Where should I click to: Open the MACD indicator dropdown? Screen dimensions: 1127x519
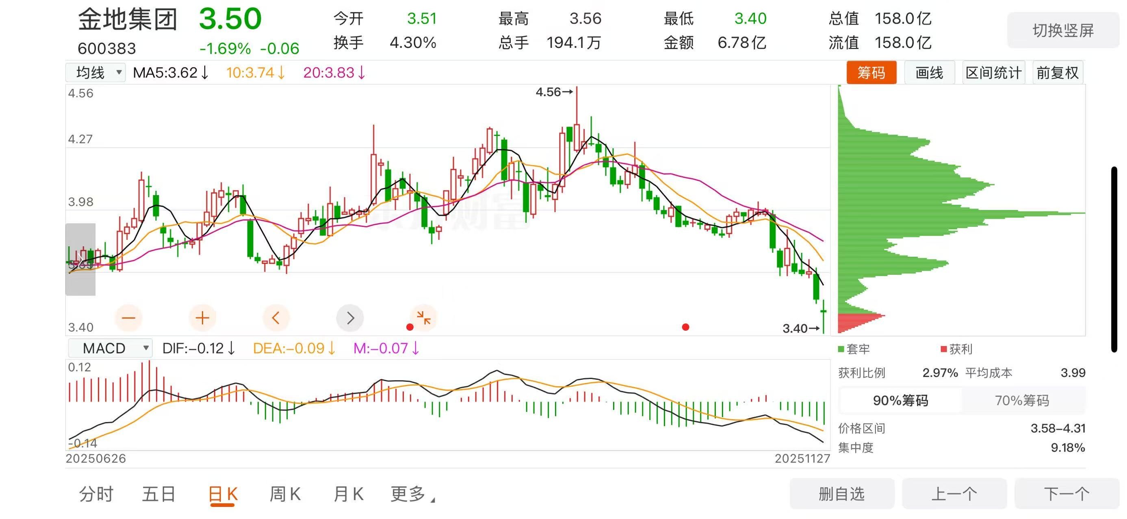coord(110,348)
